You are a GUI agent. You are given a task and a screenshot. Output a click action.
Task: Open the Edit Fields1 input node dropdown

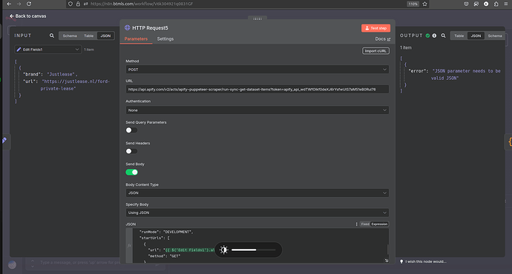click(47, 50)
